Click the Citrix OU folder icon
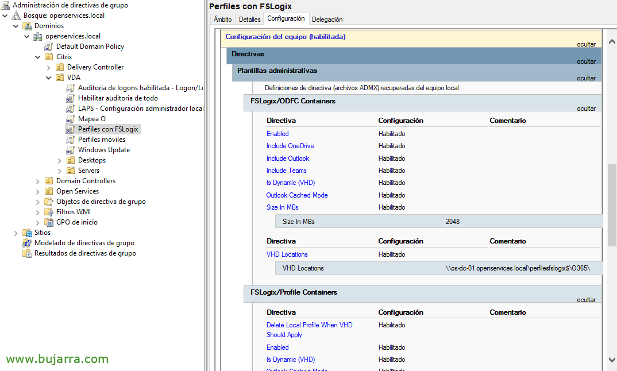The width and height of the screenshot is (617, 371). click(x=49, y=57)
